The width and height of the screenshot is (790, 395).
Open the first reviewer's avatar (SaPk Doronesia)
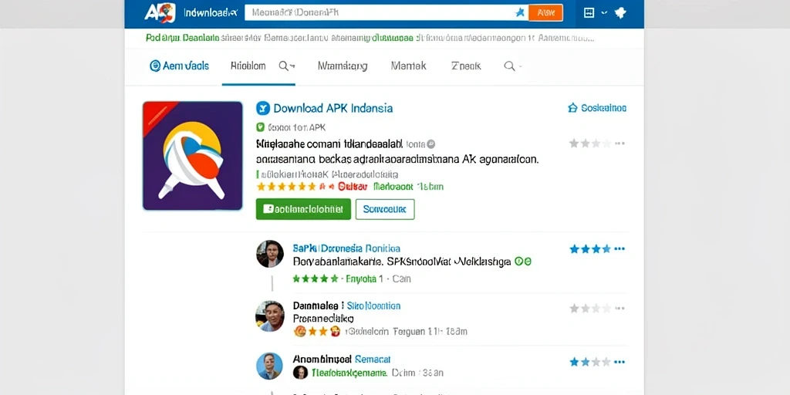pos(269,253)
